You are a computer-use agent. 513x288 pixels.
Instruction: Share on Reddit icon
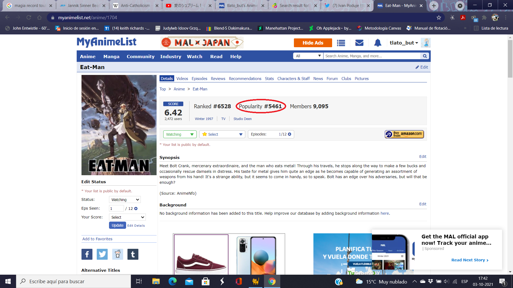(118, 254)
